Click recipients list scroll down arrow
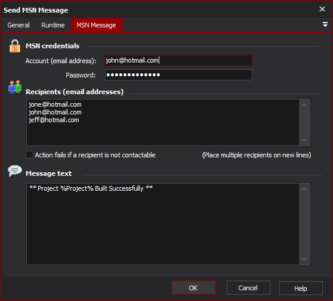 (x=304, y=140)
